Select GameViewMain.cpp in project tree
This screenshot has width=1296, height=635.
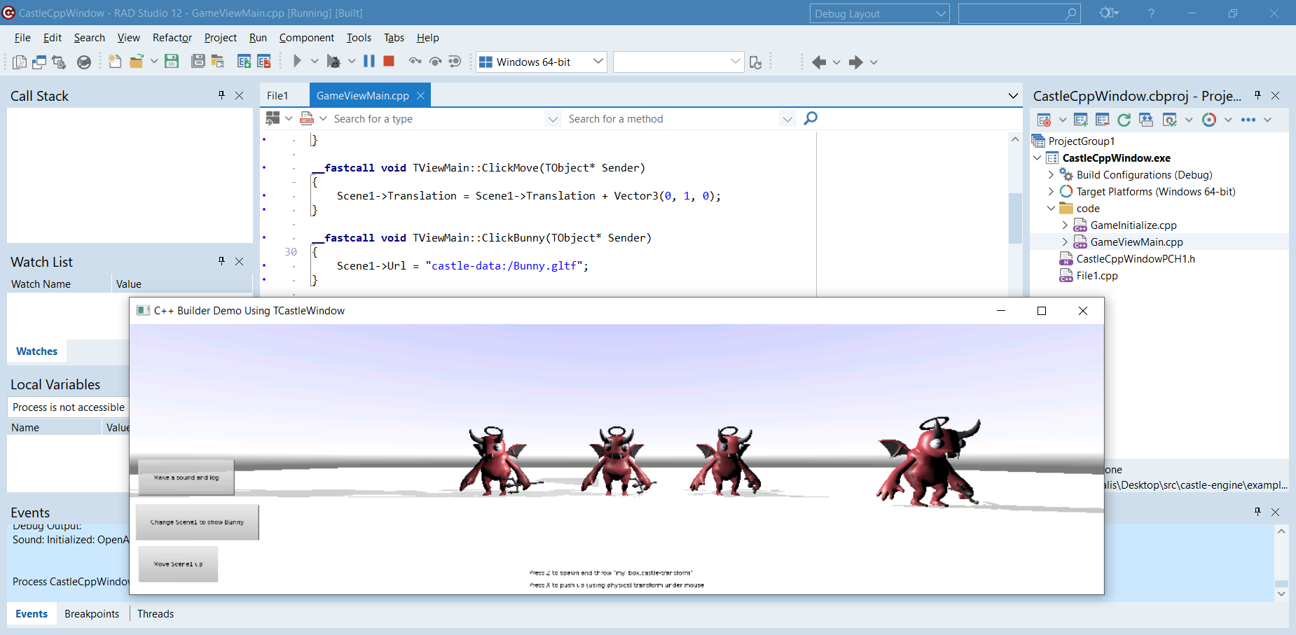tap(1136, 242)
